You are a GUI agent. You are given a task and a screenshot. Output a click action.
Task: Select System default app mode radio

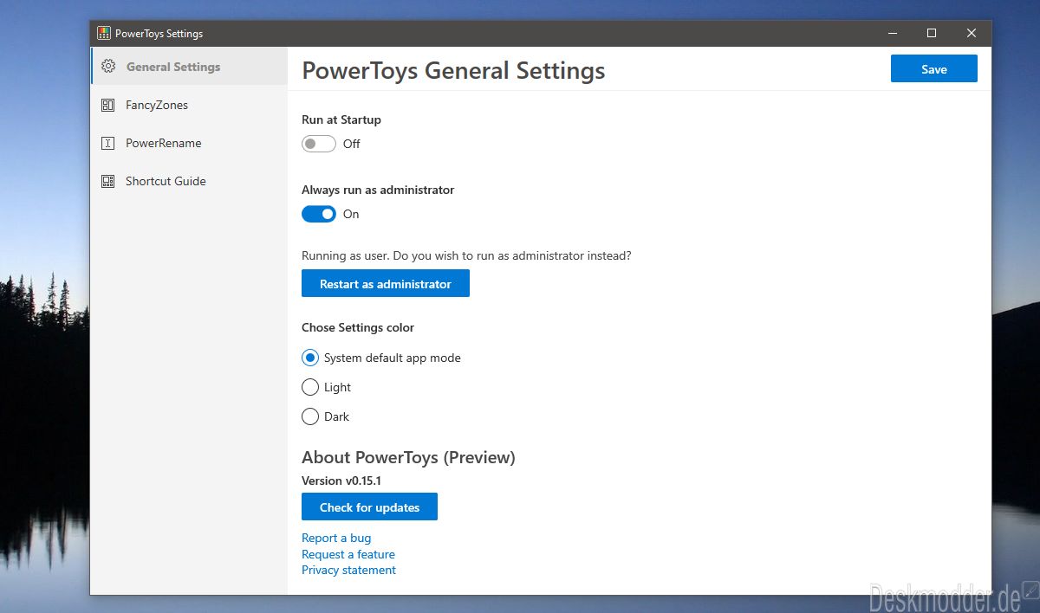[x=310, y=358]
